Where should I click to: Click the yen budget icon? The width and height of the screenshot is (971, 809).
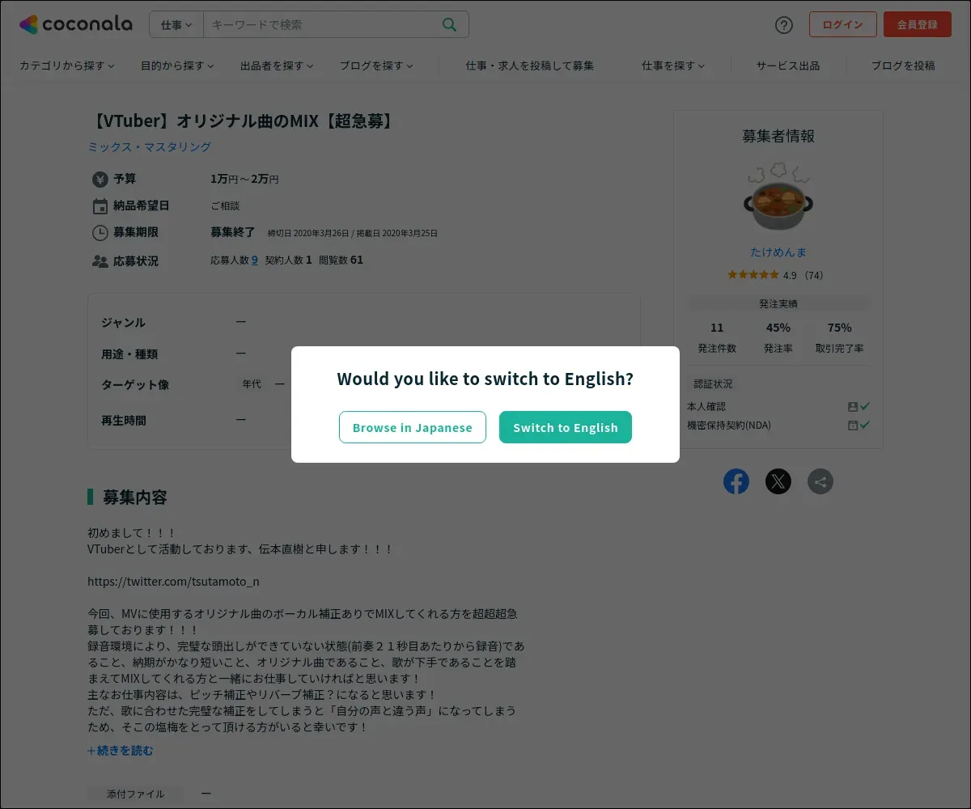point(100,179)
